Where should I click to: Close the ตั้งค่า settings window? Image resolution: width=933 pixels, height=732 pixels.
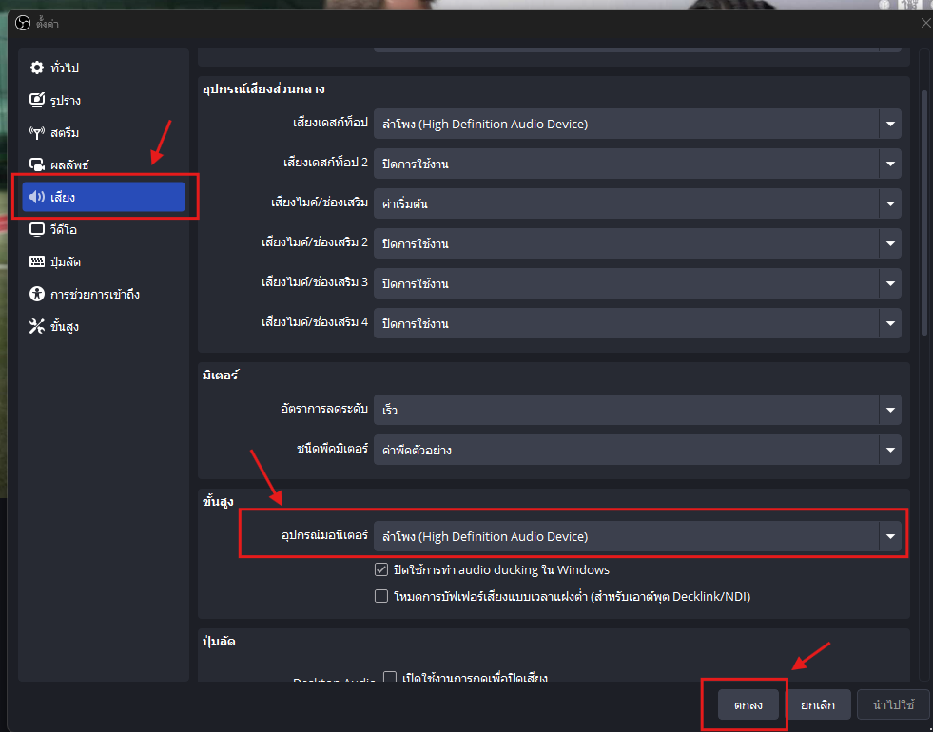click(x=925, y=23)
